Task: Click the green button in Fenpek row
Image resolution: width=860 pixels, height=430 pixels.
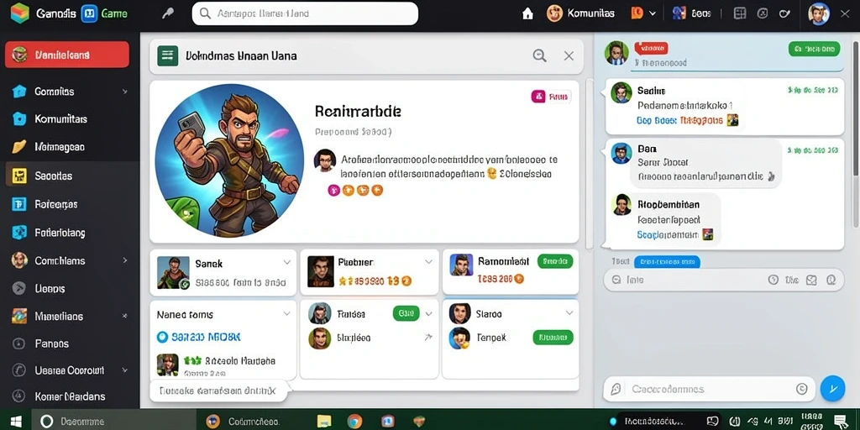Action: [553, 338]
